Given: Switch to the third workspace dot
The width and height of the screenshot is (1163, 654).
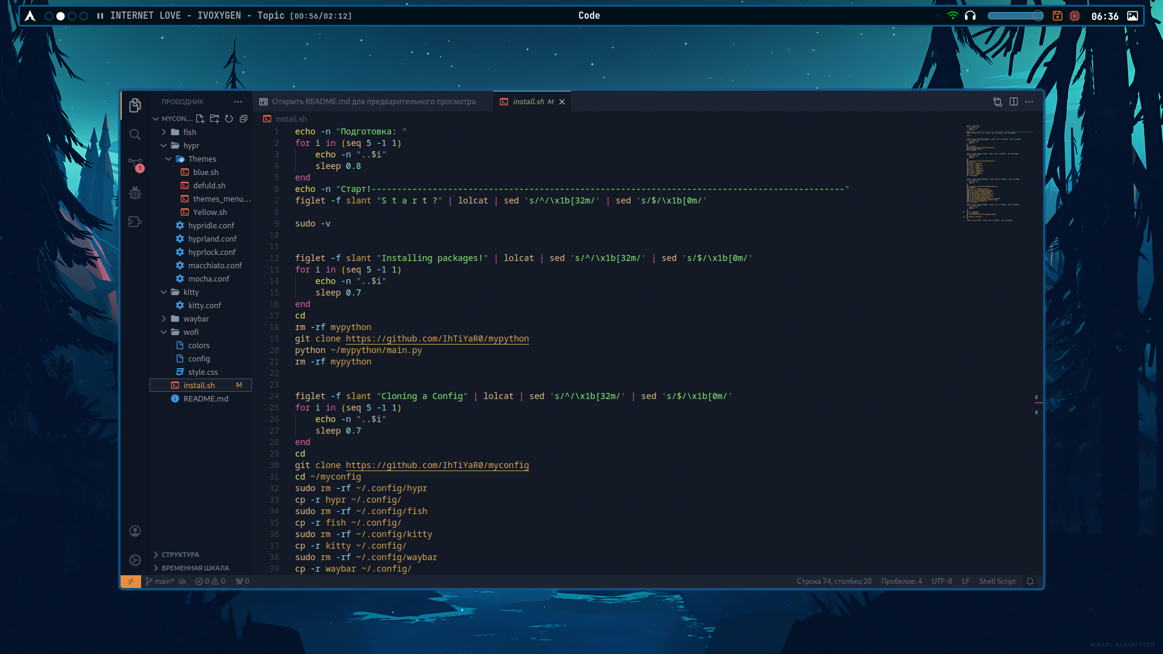Looking at the screenshot, I should [72, 16].
